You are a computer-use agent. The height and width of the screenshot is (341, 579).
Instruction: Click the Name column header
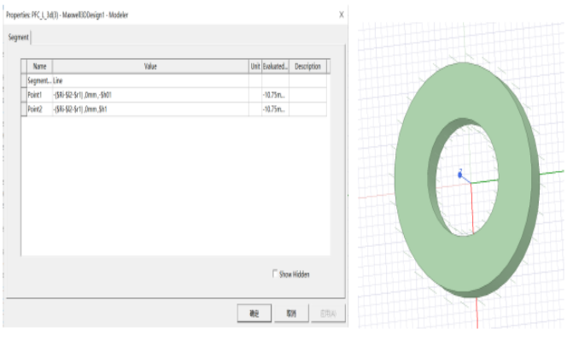click(x=39, y=67)
